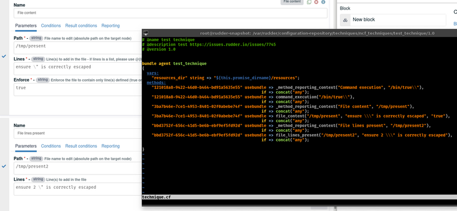The image size is (457, 211).
Task: Click the terminal icon in the window title bar
Action: coord(146,33)
